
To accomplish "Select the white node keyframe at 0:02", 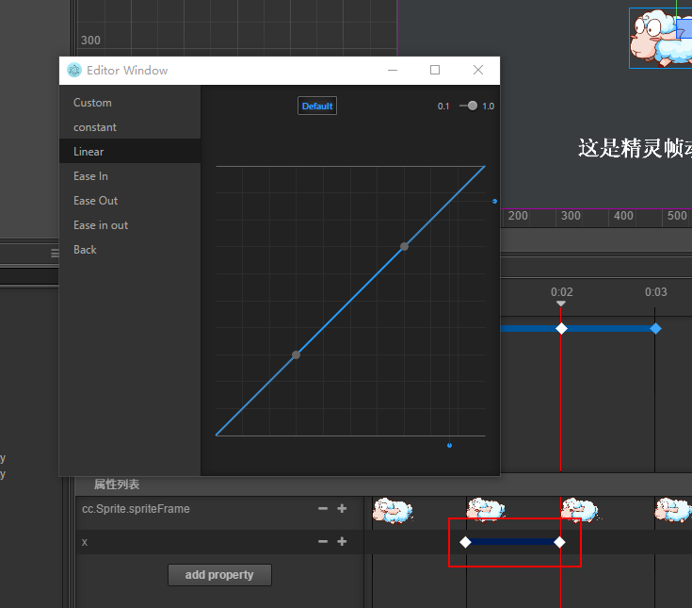I will pos(561,329).
